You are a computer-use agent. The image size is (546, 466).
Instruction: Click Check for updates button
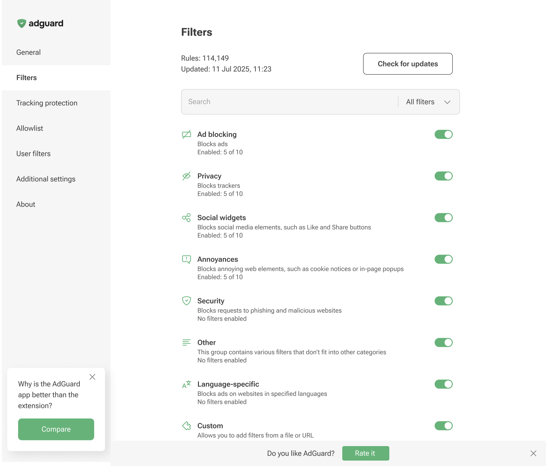[x=408, y=64]
